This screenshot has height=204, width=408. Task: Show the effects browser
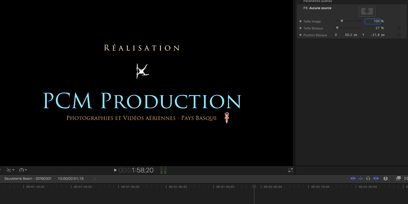[x=398, y=178]
